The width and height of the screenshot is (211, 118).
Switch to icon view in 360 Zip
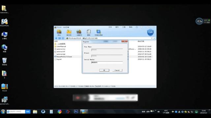click(x=59, y=38)
